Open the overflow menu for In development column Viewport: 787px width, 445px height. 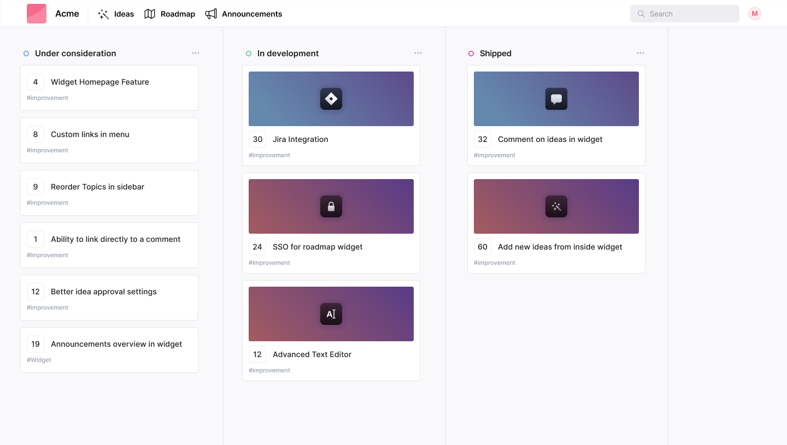coord(418,52)
